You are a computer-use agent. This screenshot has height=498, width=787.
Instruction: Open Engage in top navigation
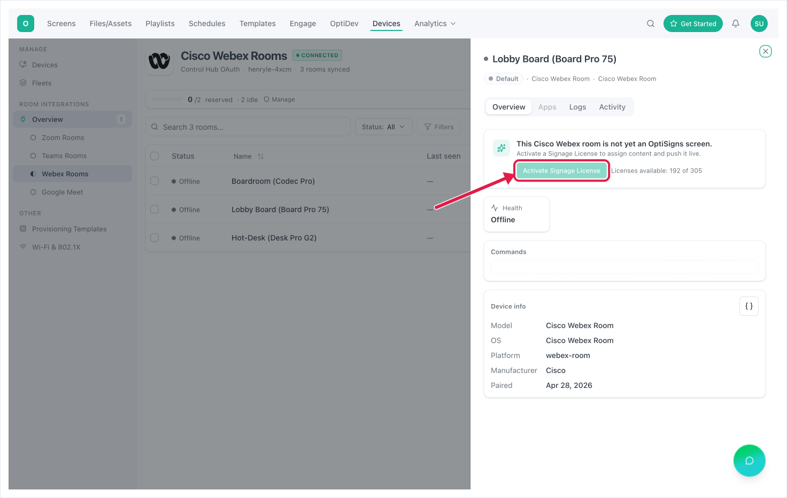click(303, 24)
